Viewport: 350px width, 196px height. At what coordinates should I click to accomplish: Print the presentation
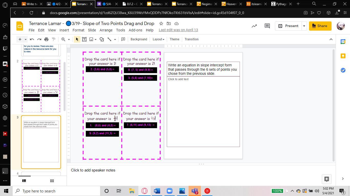click(x=46, y=39)
